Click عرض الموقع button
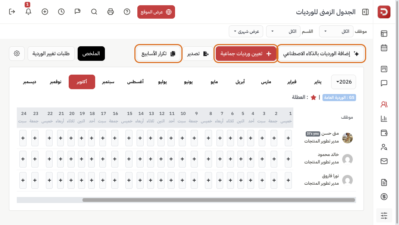 coord(156,12)
